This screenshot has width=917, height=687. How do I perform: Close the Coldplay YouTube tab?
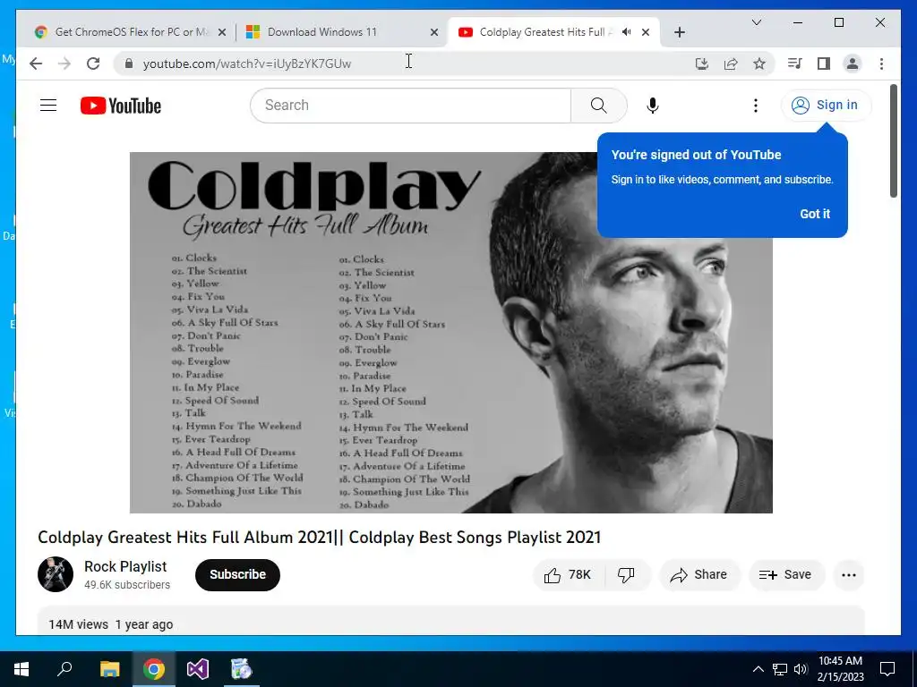coord(646,33)
